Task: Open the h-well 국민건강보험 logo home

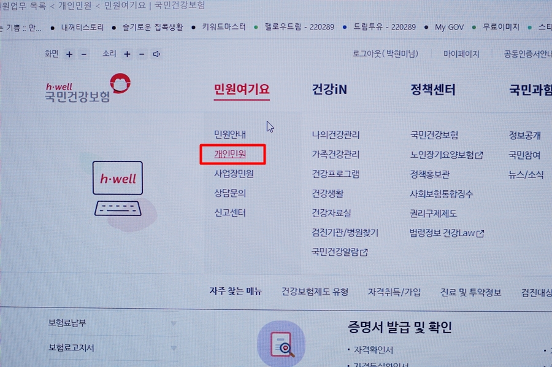Action: pyautogui.click(x=88, y=88)
